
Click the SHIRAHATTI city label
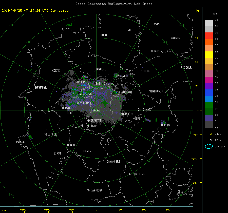coord(95,120)
